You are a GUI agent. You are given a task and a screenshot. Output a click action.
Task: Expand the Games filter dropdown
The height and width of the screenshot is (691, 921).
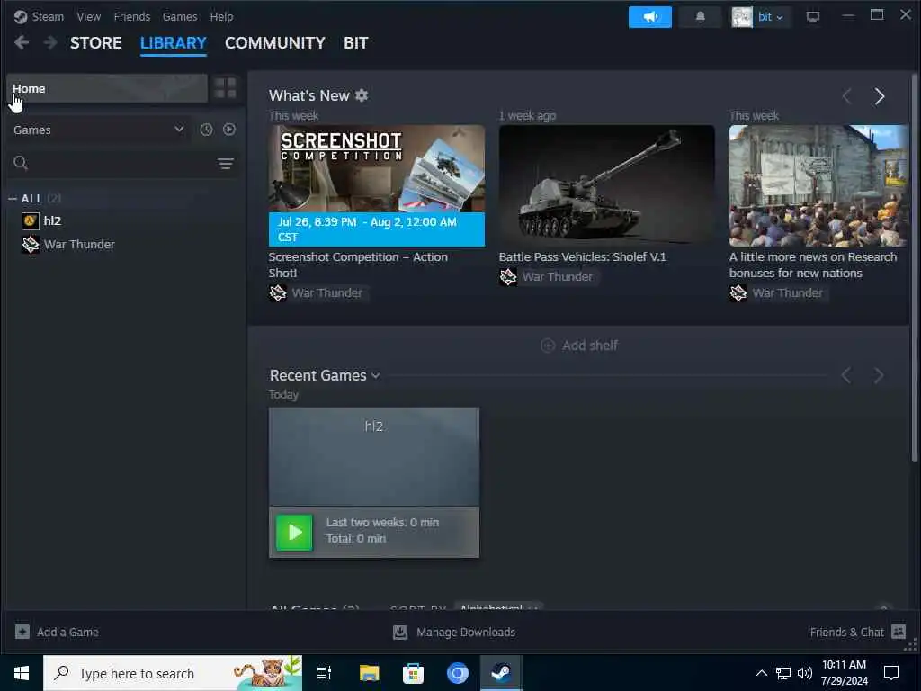tap(99, 130)
